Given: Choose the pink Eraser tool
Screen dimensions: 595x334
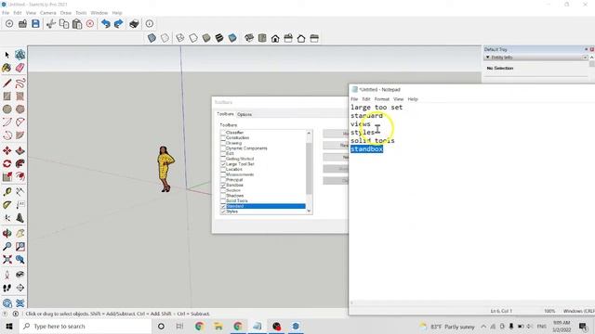Looking at the screenshot, I should click(x=20, y=68).
